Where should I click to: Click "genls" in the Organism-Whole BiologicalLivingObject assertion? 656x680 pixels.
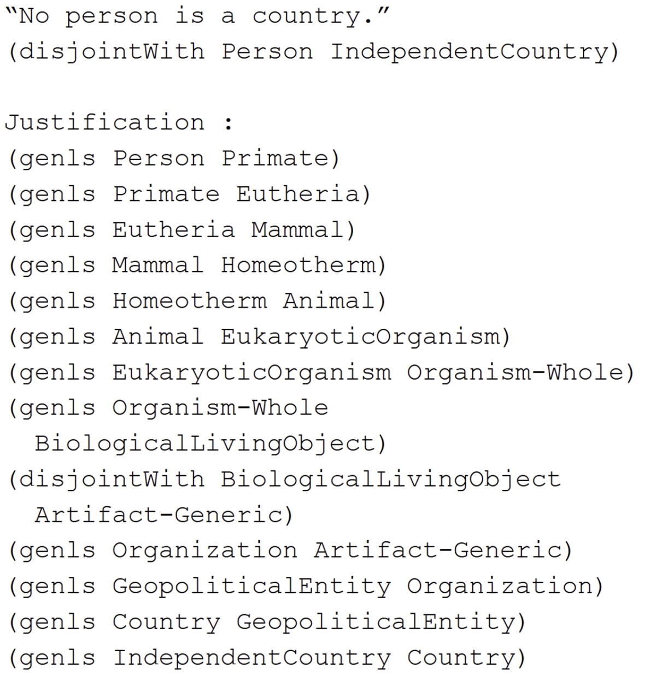tap(57, 408)
